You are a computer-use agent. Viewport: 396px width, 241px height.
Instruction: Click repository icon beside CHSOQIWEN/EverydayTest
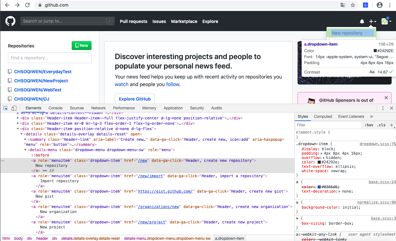(10, 72)
